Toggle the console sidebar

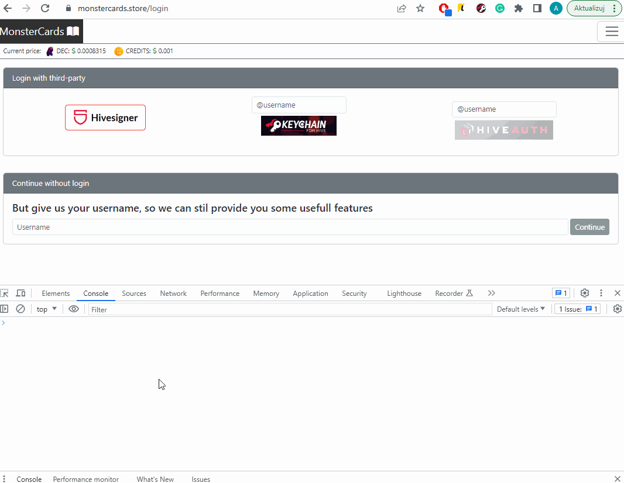(4, 309)
